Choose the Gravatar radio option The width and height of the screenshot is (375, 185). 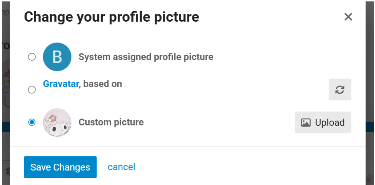point(32,89)
